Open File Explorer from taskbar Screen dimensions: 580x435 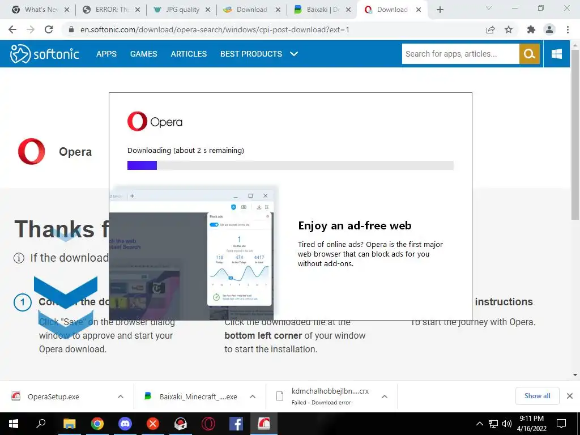click(x=69, y=424)
